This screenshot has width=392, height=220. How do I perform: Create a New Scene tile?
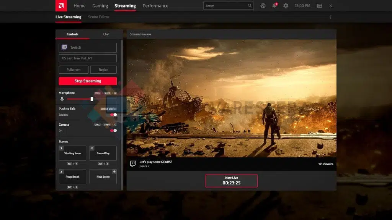[103, 176]
